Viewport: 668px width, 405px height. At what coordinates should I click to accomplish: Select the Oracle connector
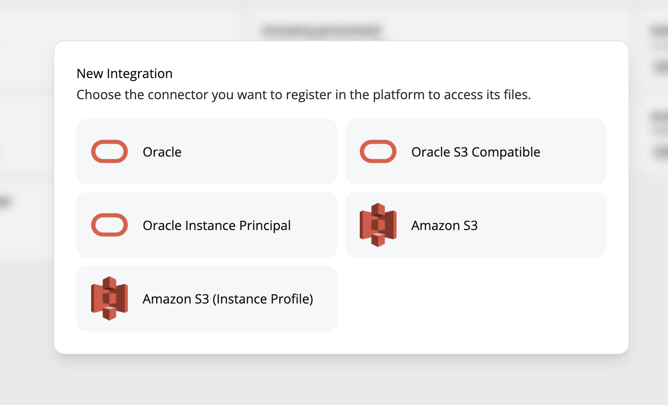207,152
